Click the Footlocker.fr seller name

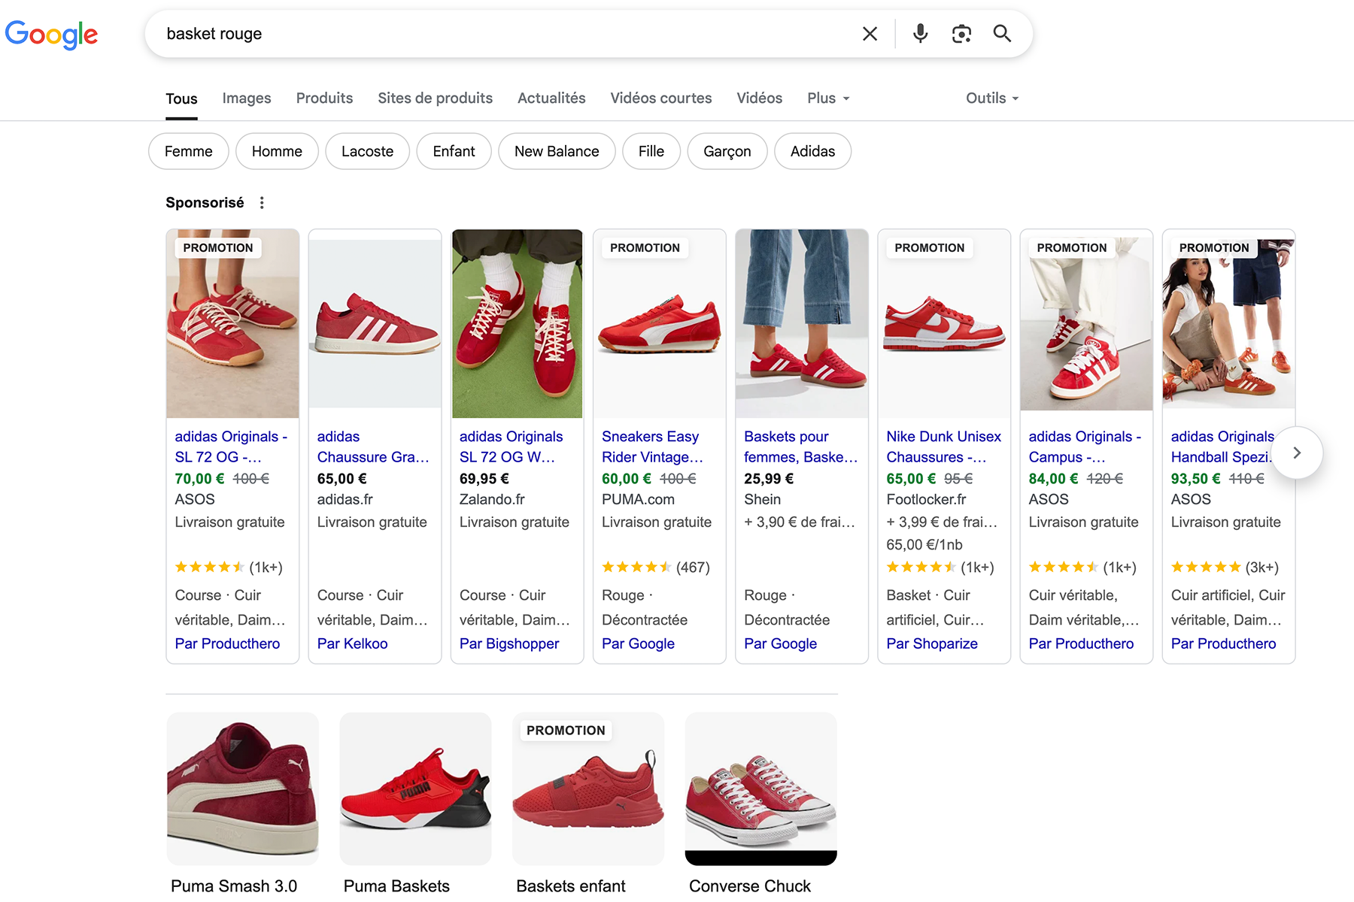click(926, 500)
